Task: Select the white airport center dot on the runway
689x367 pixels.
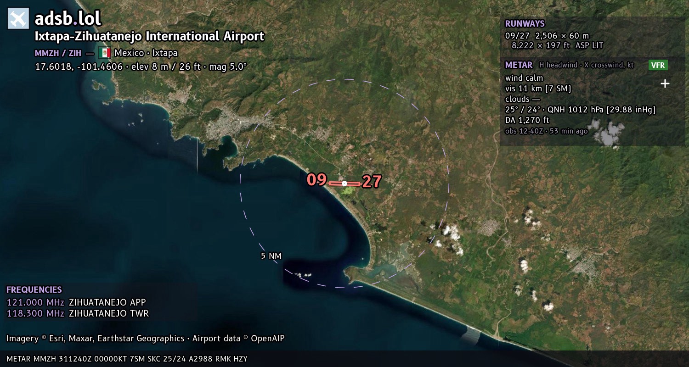Action: (x=344, y=183)
